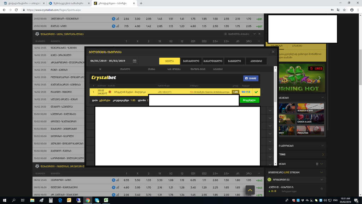Bookmark this page with the star

pos(344,10)
